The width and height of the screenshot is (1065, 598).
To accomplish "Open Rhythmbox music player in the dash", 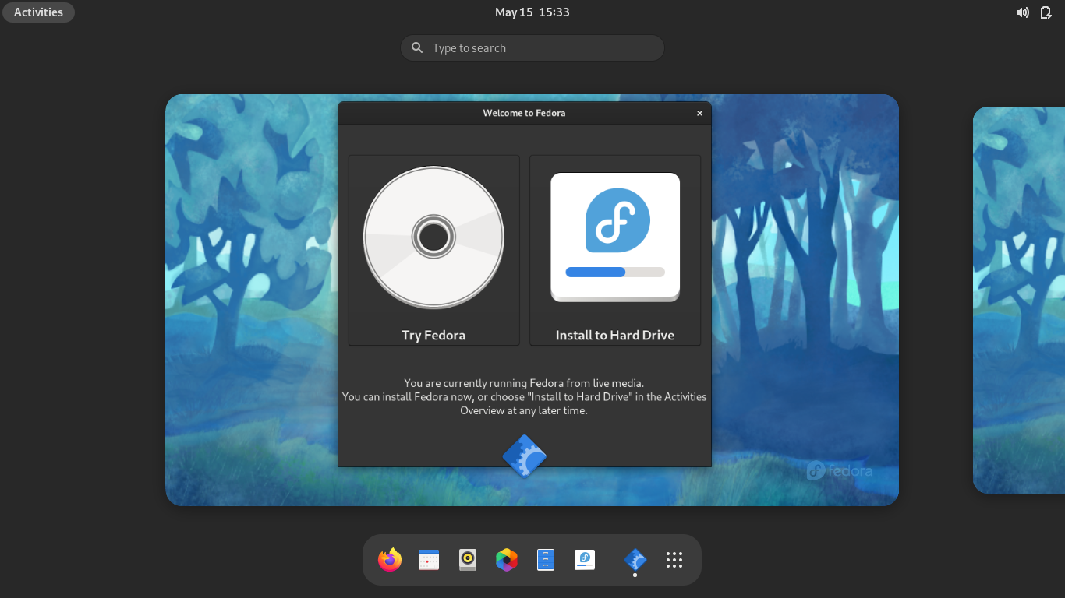I will [468, 560].
